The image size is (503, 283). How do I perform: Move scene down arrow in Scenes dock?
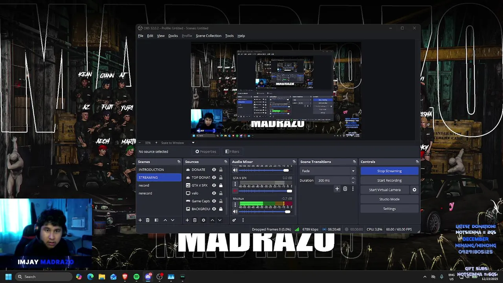coord(173,220)
